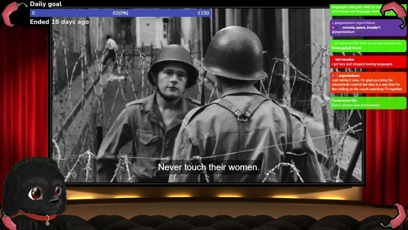Viewport: 408px width, 230px height.
Task: Open DaveLeg3nd's username in chat
Action: (x=341, y=48)
